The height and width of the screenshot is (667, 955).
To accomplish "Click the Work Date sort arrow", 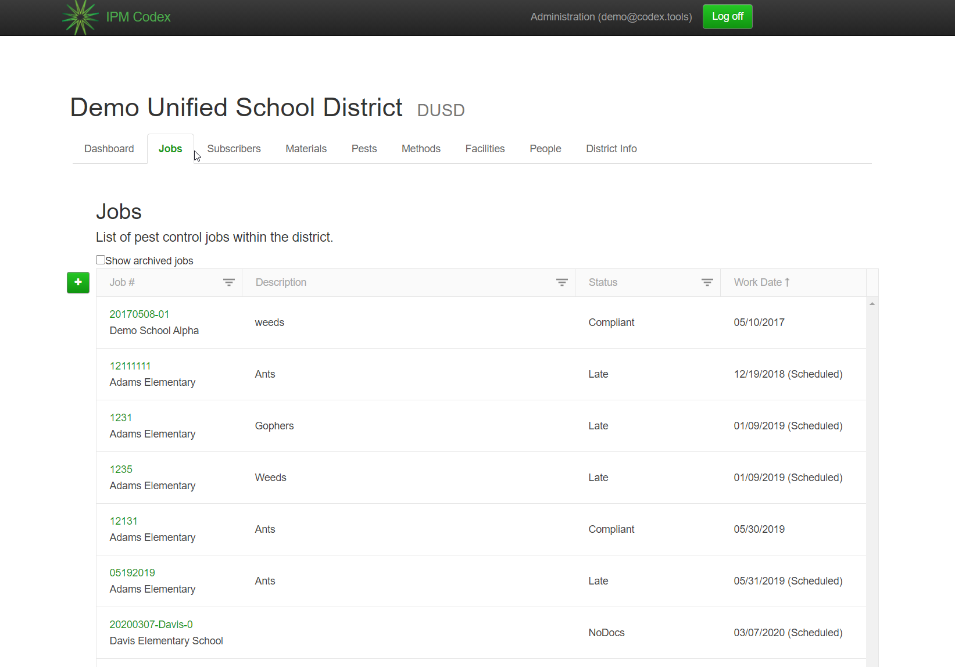I will tap(788, 282).
